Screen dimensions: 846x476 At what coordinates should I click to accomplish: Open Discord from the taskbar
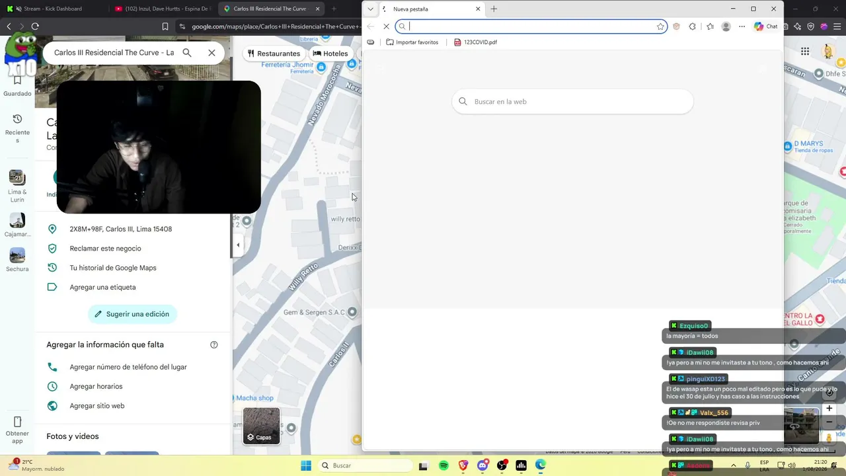tap(482, 465)
